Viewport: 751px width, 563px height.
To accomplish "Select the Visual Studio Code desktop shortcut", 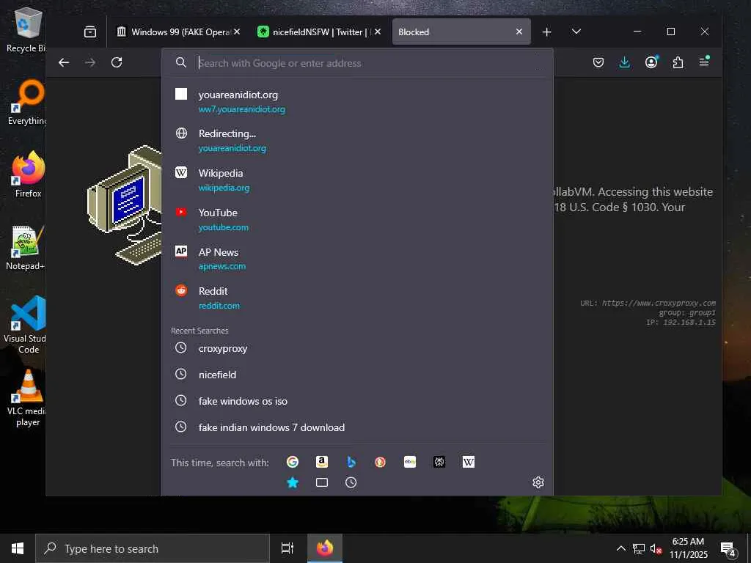I will 26,325.
